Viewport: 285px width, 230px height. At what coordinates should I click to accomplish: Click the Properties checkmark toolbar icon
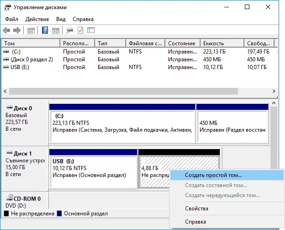click(x=80, y=30)
